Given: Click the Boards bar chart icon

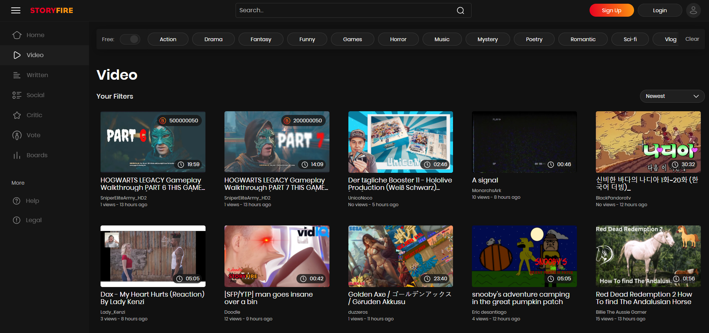Looking at the screenshot, I should point(17,155).
